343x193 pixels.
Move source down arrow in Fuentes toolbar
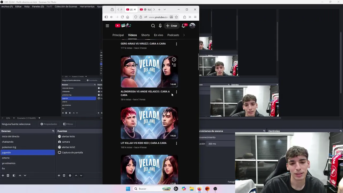point(81,176)
